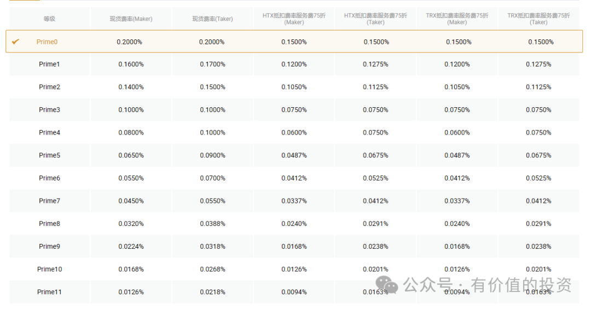Click Prime10 spot Taker rate 0.0268%
The image size is (591, 309).
[x=212, y=270]
